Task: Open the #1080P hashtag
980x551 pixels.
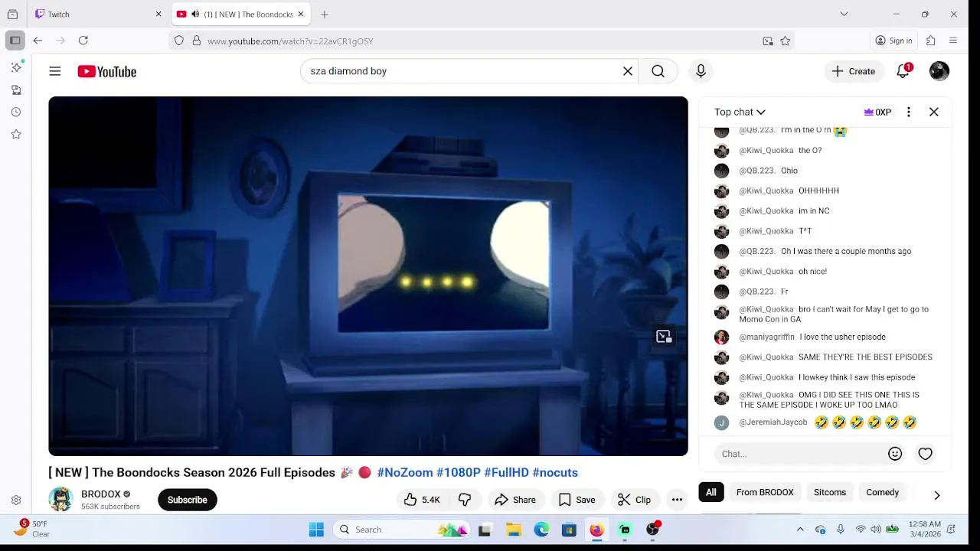Action: pos(459,472)
